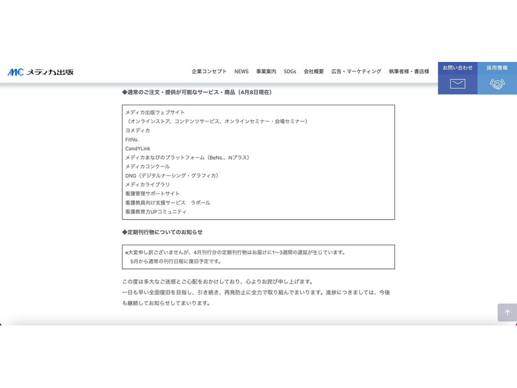517x388 pixels.
Task: Open the ヨメディカ service link
Action: [x=137, y=130]
